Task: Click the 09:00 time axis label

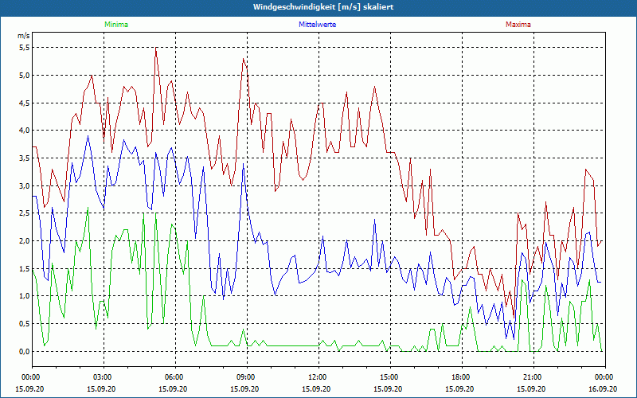Action: (247, 377)
